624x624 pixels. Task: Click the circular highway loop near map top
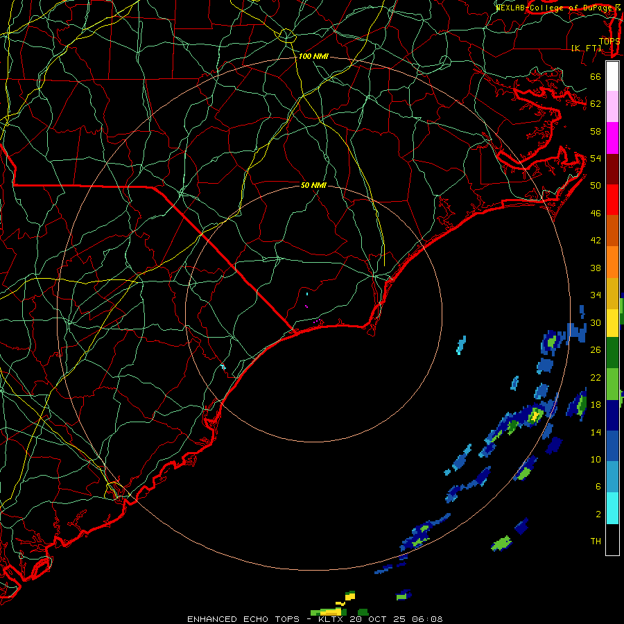click(x=286, y=35)
